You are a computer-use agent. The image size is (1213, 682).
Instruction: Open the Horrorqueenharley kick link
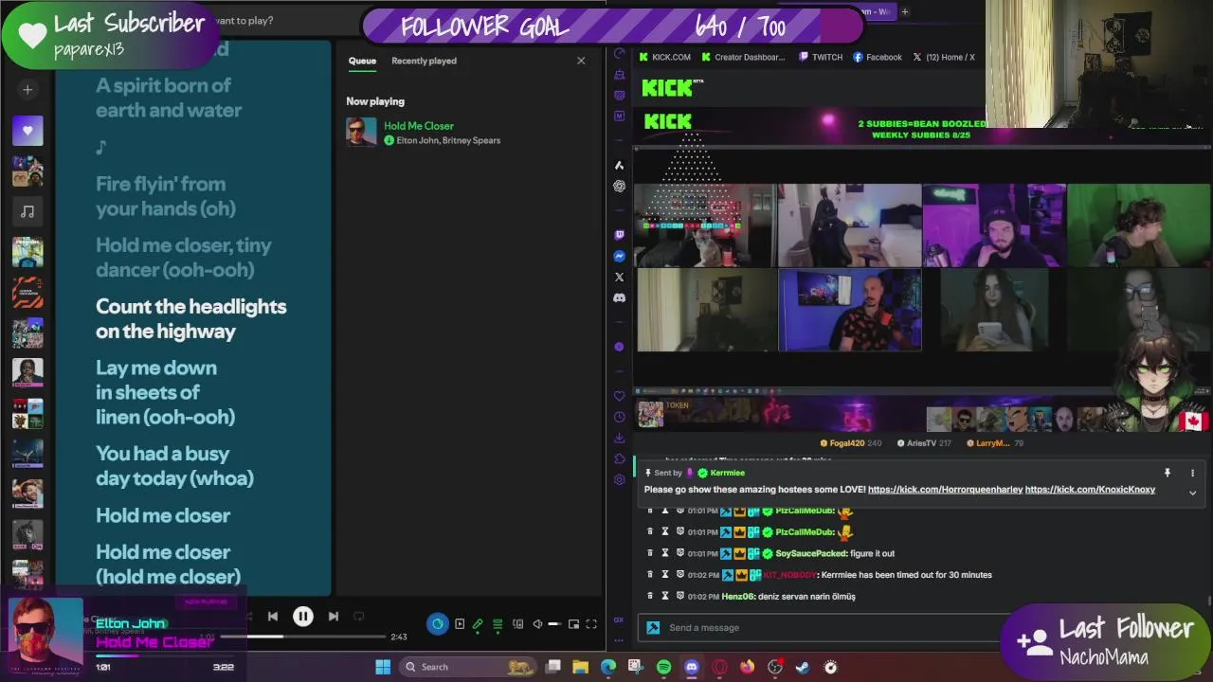pyautogui.click(x=945, y=490)
